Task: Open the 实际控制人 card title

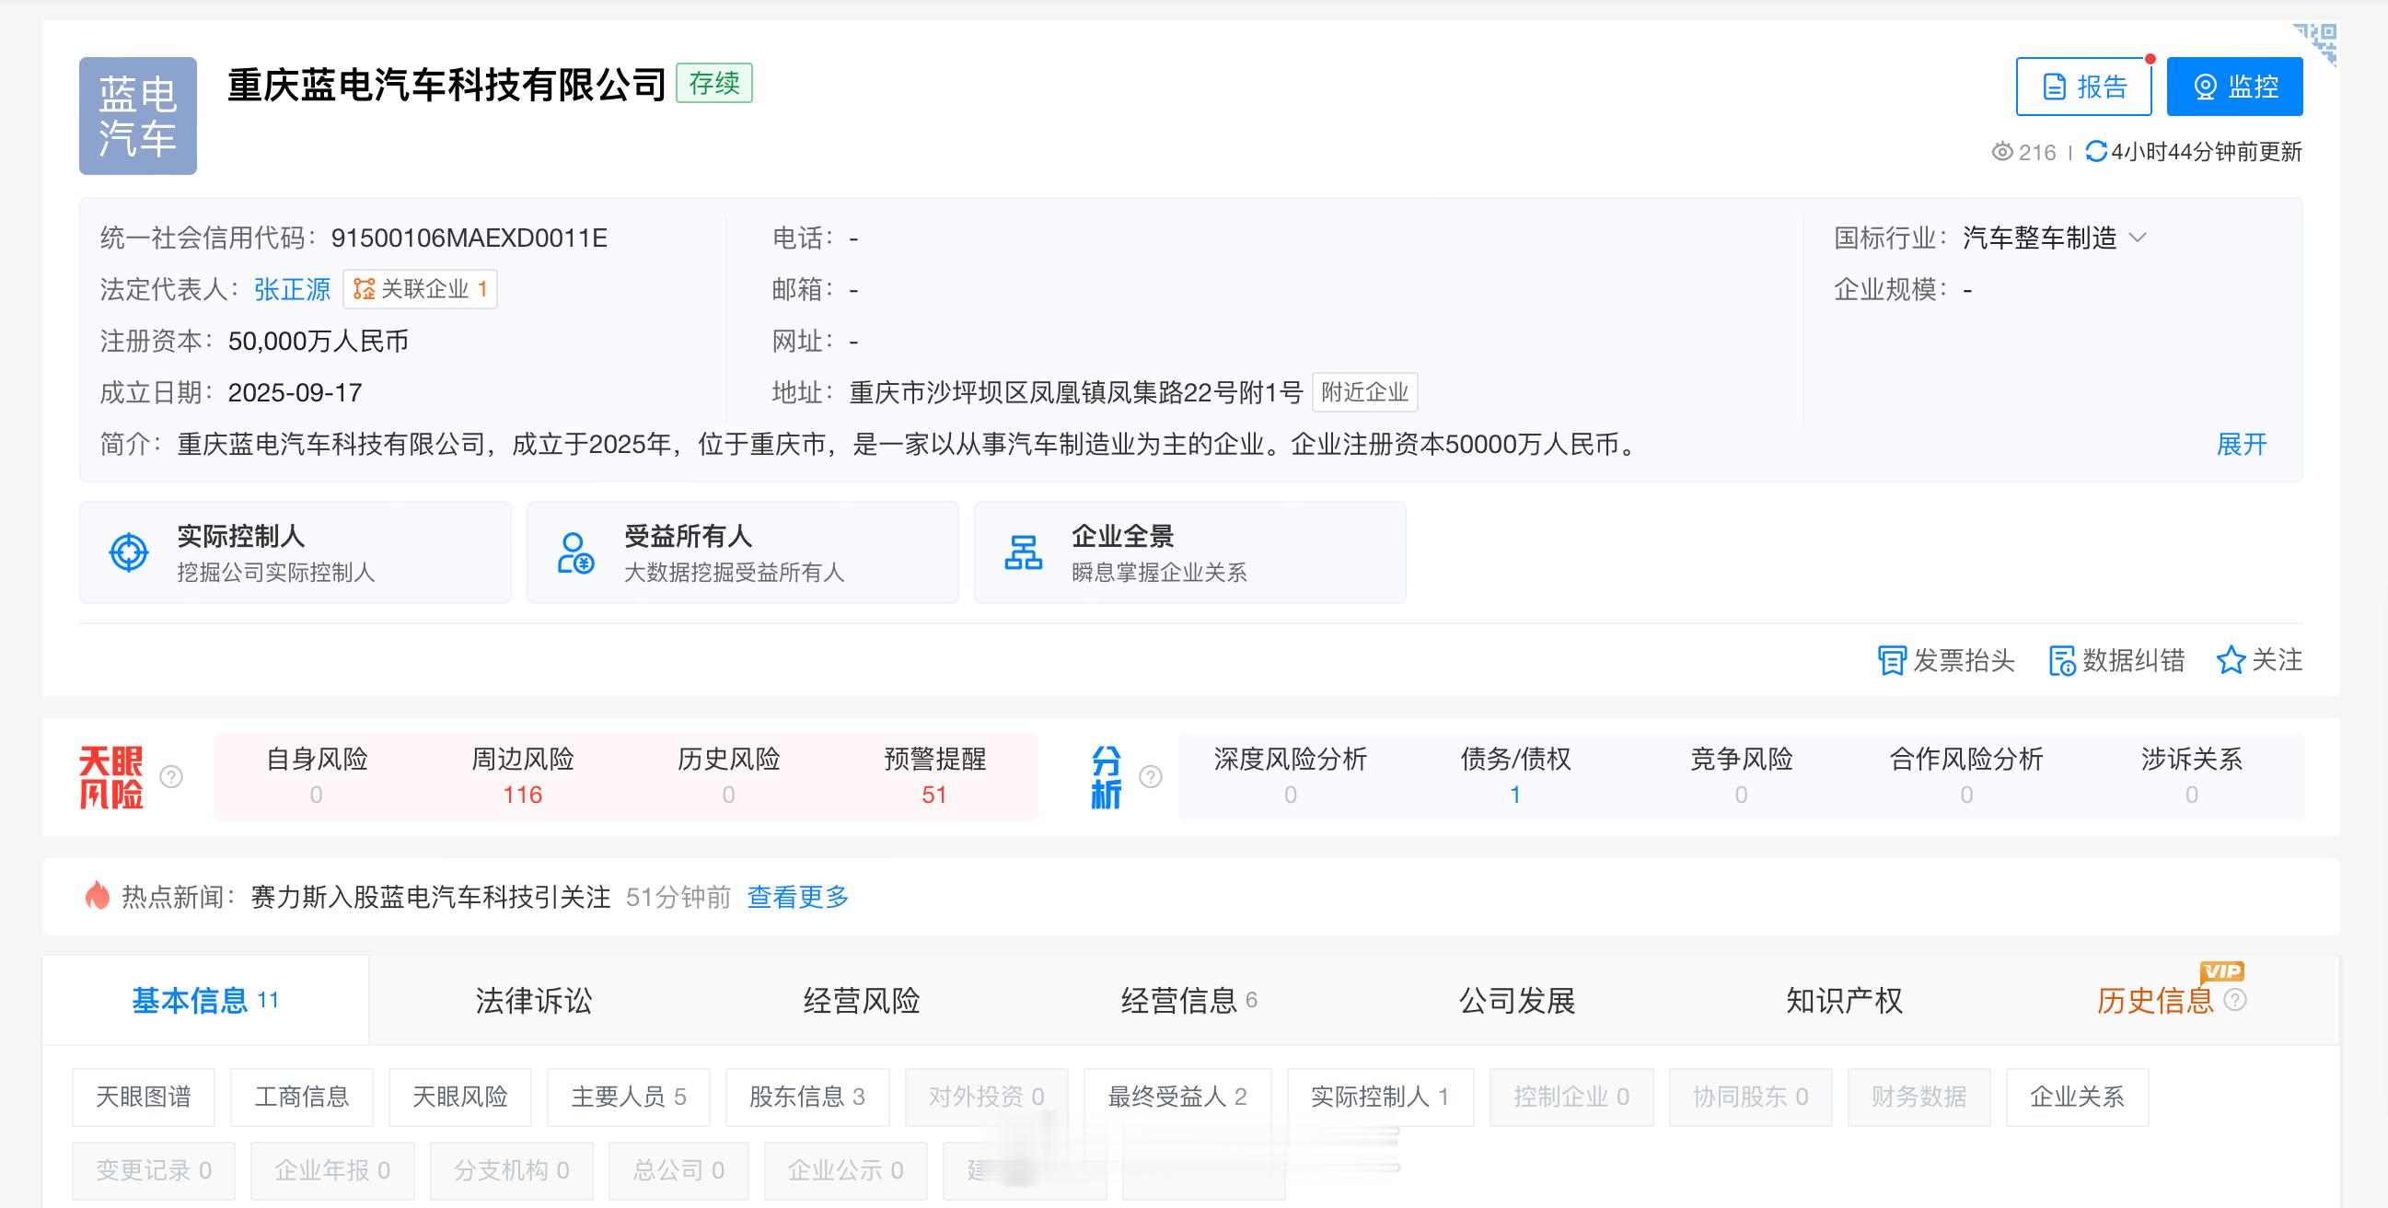Action: [x=241, y=536]
